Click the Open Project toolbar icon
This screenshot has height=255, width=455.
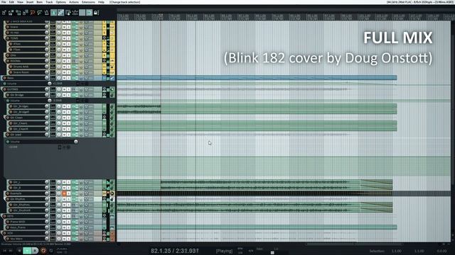pyautogui.click(x=11, y=13)
